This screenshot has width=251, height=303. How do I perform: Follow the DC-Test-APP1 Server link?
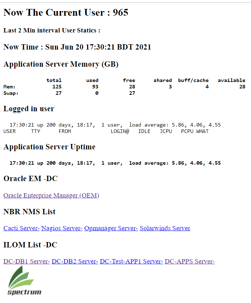click(x=131, y=261)
